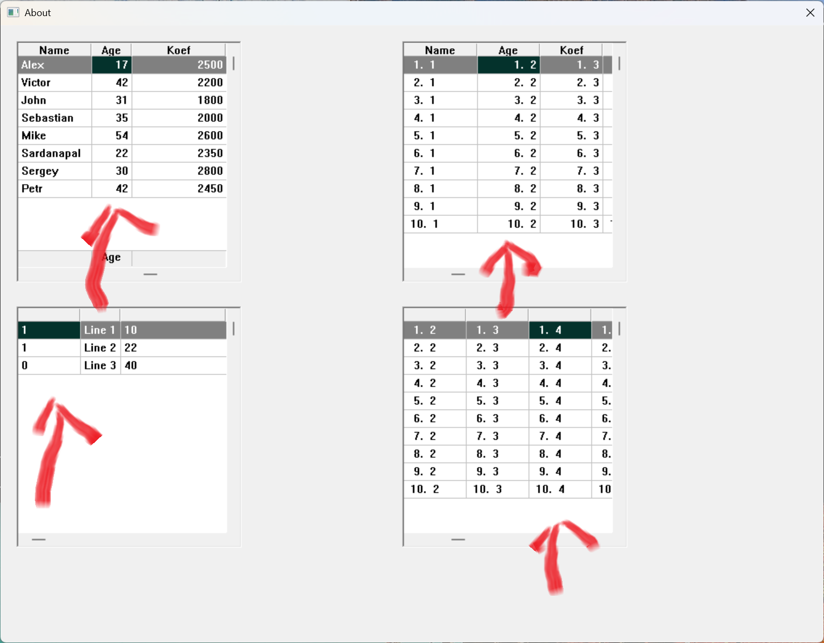Click value 40 in the Line 3 row
Screen dimensions: 824x643
pyautogui.click(x=174, y=365)
